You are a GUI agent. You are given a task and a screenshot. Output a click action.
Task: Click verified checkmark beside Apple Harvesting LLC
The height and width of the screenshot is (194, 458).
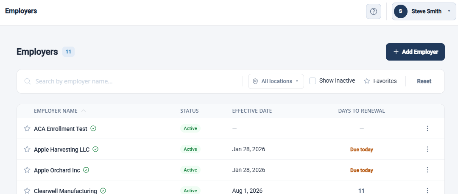click(95, 149)
